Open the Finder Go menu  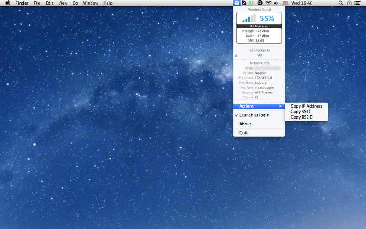(x=75, y=3)
